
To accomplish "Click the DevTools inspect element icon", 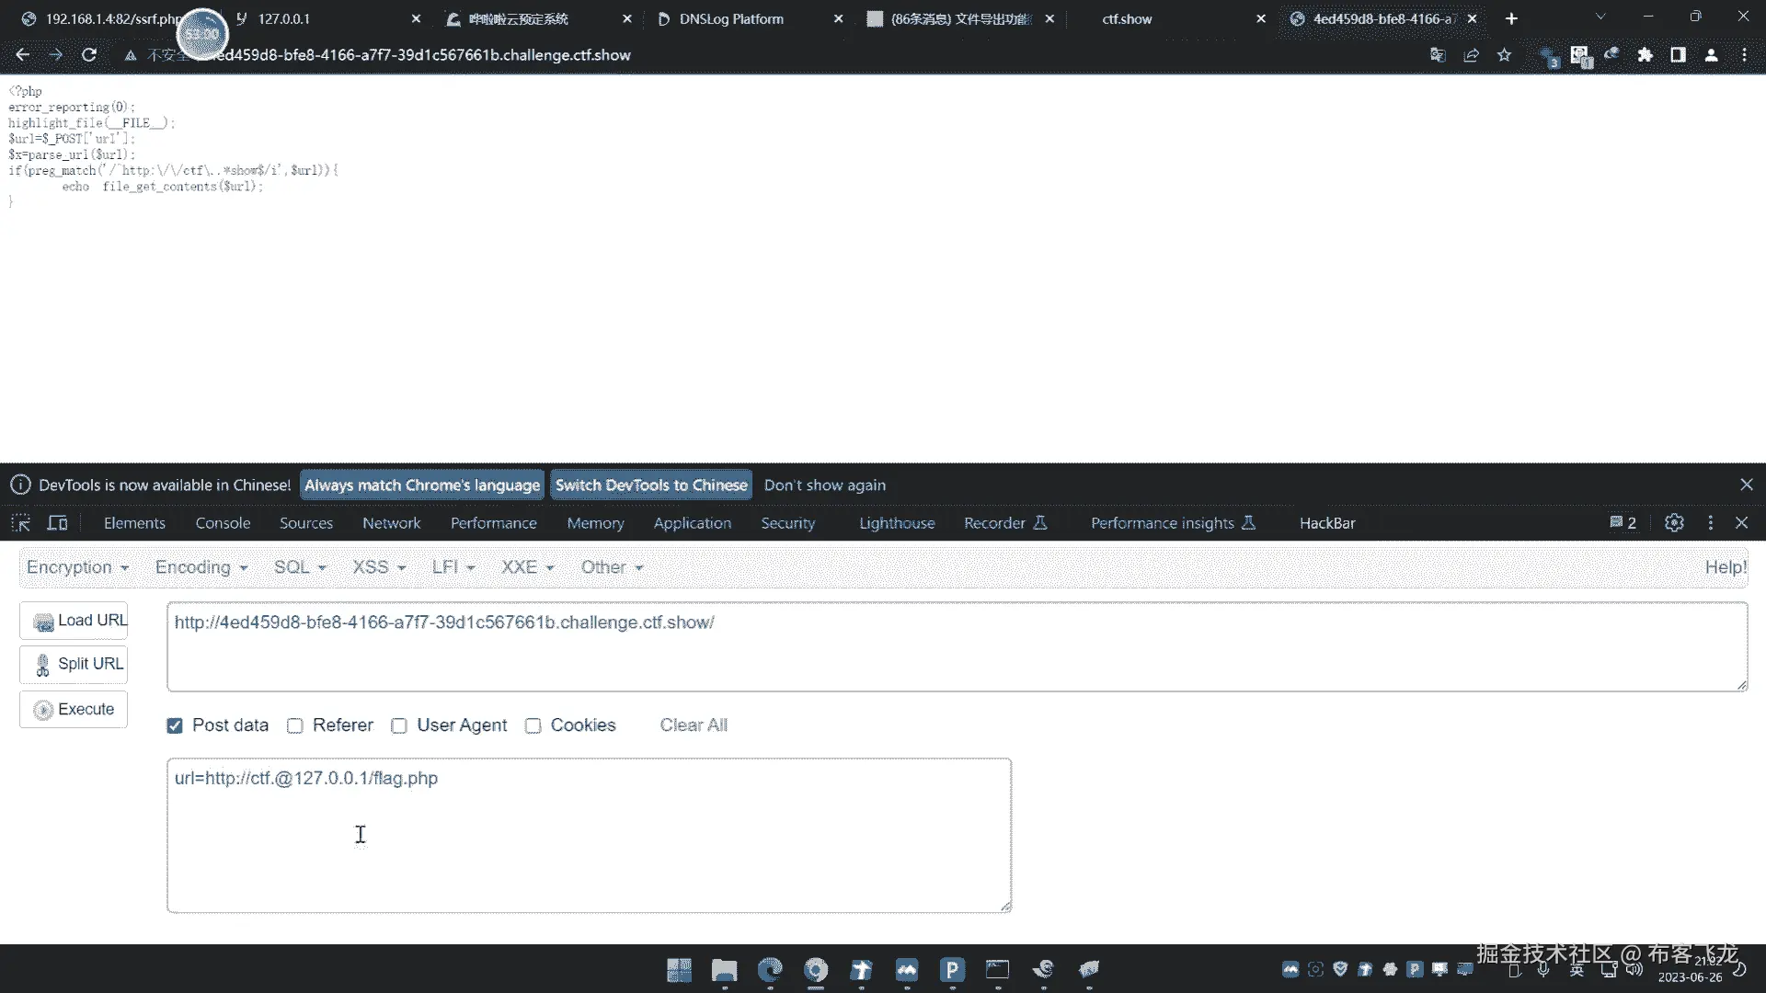I will click(20, 523).
